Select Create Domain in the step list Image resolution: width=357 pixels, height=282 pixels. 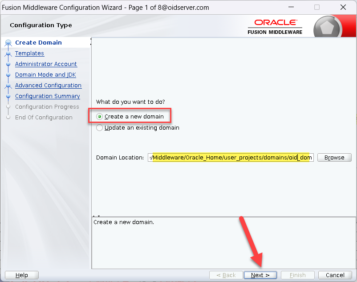(x=38, y=43)
